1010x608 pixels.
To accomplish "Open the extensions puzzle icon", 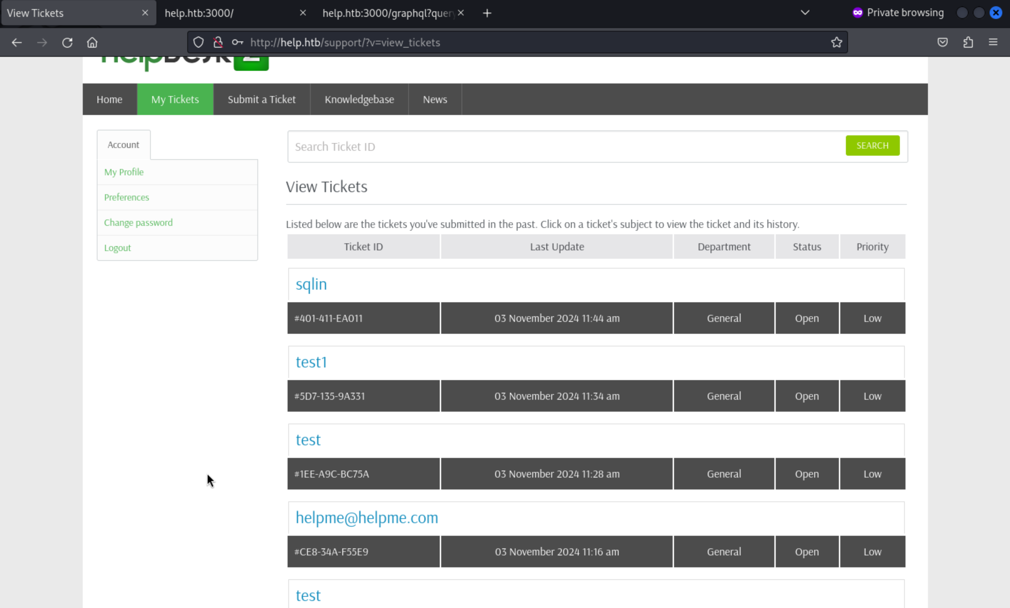I will 968,42.
